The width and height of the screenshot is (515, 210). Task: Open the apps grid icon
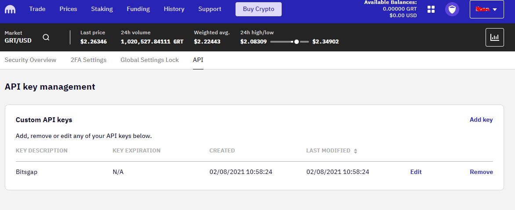tap(431, 9)
